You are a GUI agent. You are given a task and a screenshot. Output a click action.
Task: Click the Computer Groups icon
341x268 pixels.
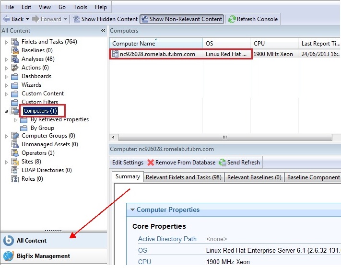click(15, 136)
